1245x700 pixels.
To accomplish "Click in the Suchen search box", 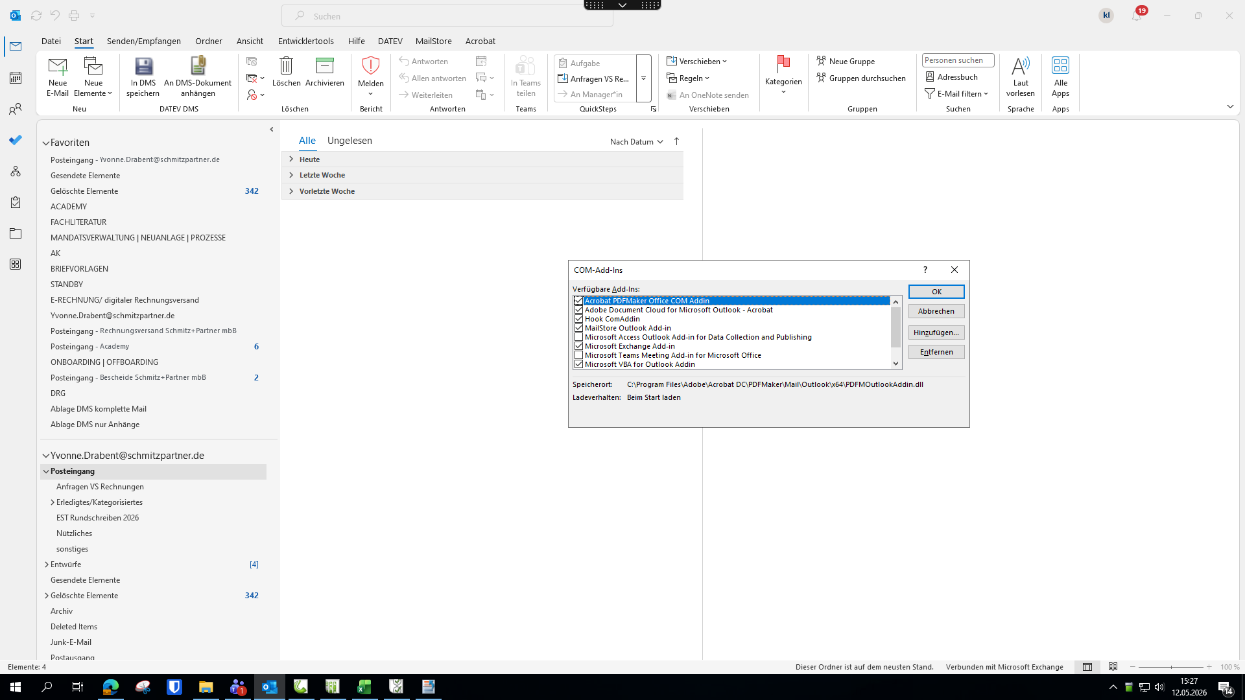I will tap(447, 16).
